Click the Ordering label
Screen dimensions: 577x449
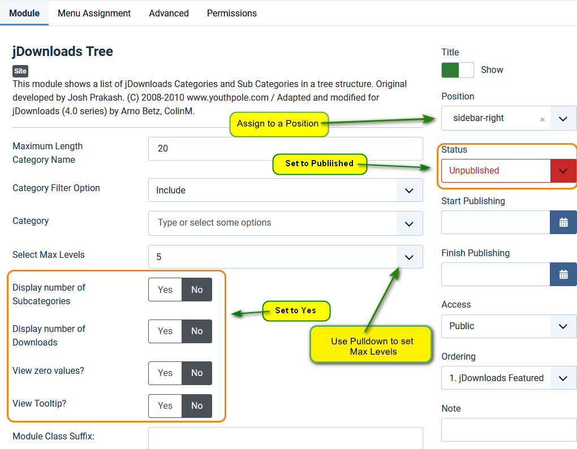[459, 356]
